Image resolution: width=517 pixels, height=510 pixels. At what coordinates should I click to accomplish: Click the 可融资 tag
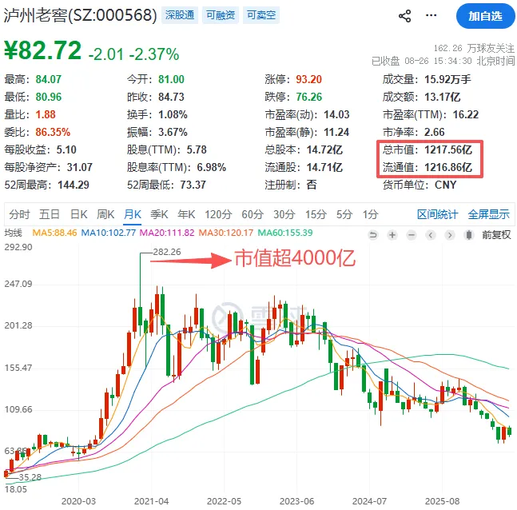pyautogui.click(x=221, y=15)
